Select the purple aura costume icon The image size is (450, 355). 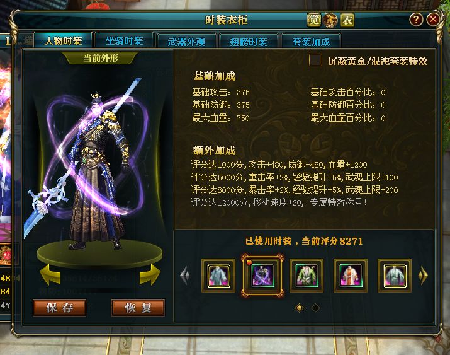pyautogui.click(x=262, y=276)
